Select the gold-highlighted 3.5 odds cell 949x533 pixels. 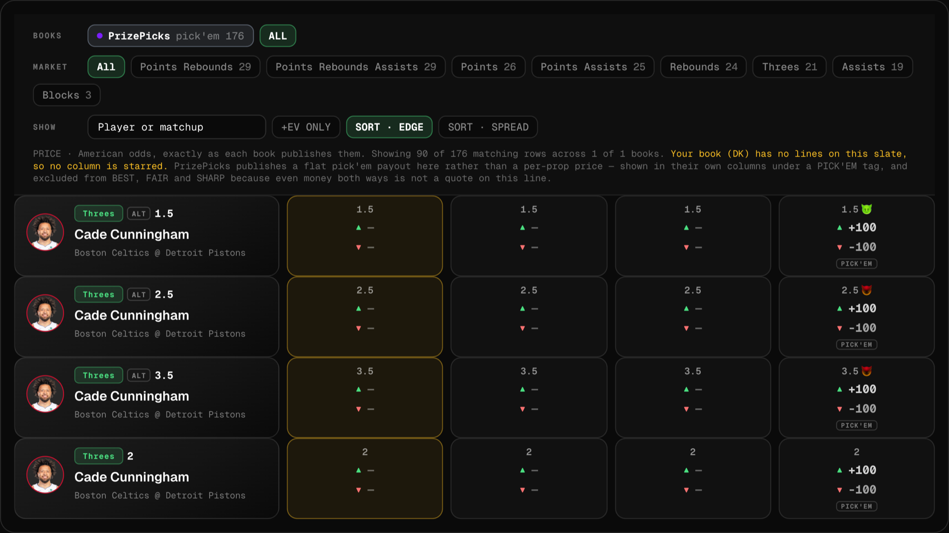[x=365, y=398]
